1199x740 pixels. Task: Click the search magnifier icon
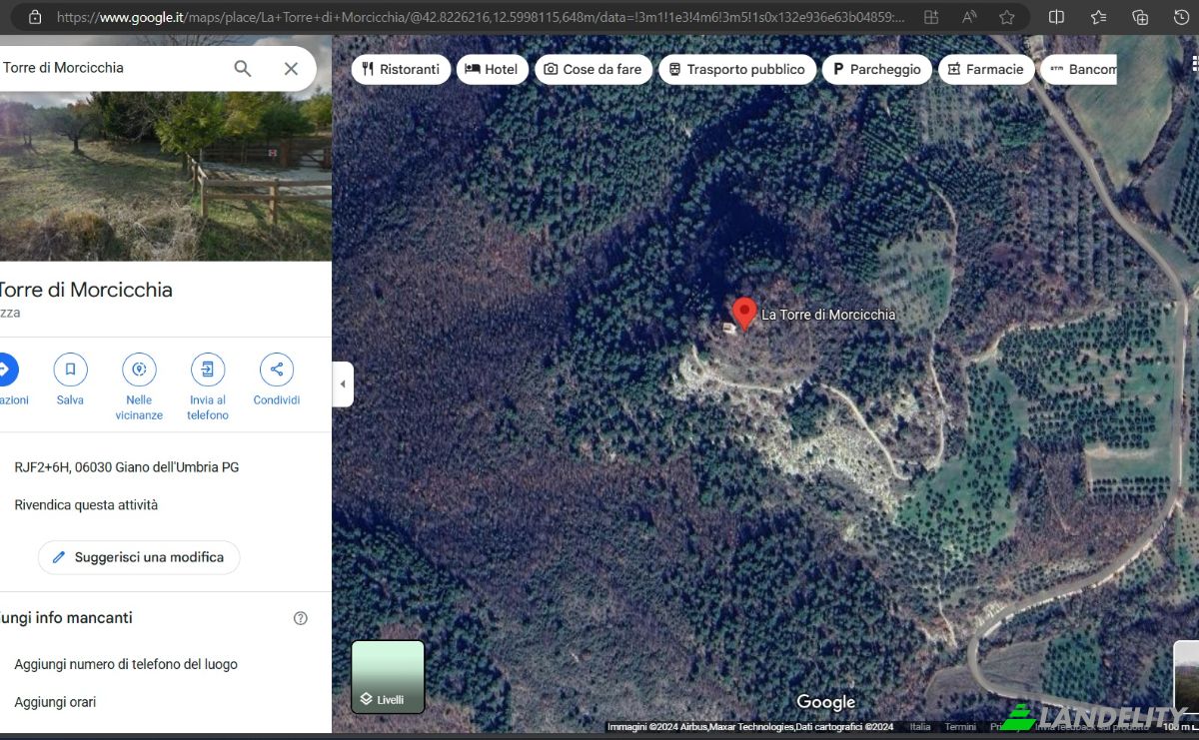(242, 68)
